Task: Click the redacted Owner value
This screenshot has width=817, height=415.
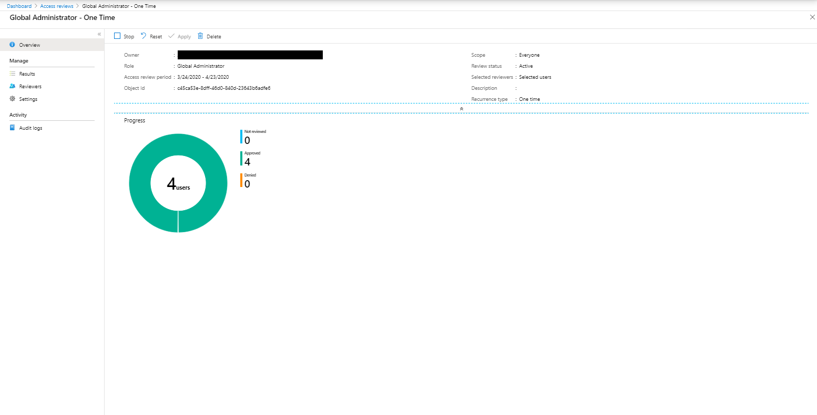Action: (x=250, y=55)
